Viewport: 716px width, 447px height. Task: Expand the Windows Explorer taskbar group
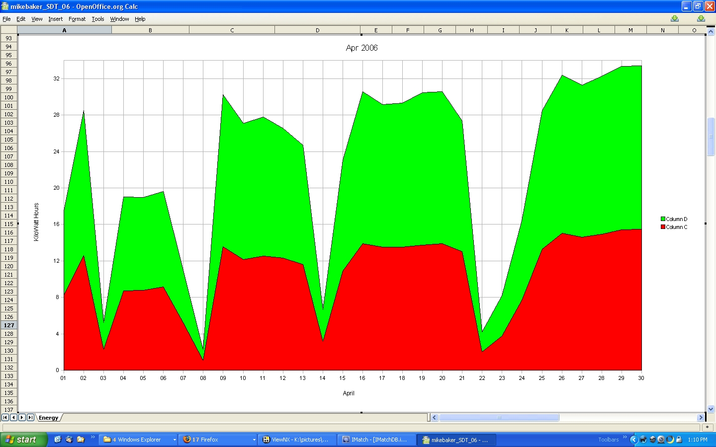tap(175, 440)
